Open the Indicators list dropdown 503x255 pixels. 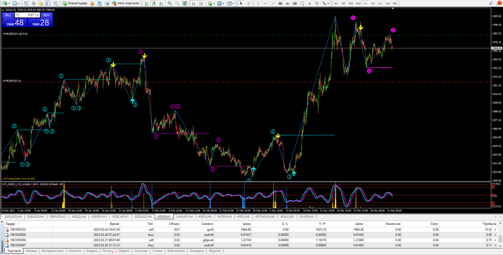coord(211,4)
